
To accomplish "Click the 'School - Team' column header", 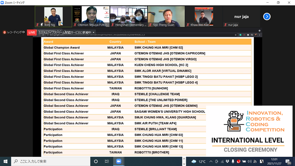I will (145, 42).
